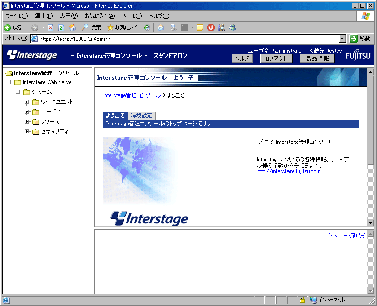Select Interstage Web Server in the tree
Screen dimensions: 377x306
coord(48,82)
